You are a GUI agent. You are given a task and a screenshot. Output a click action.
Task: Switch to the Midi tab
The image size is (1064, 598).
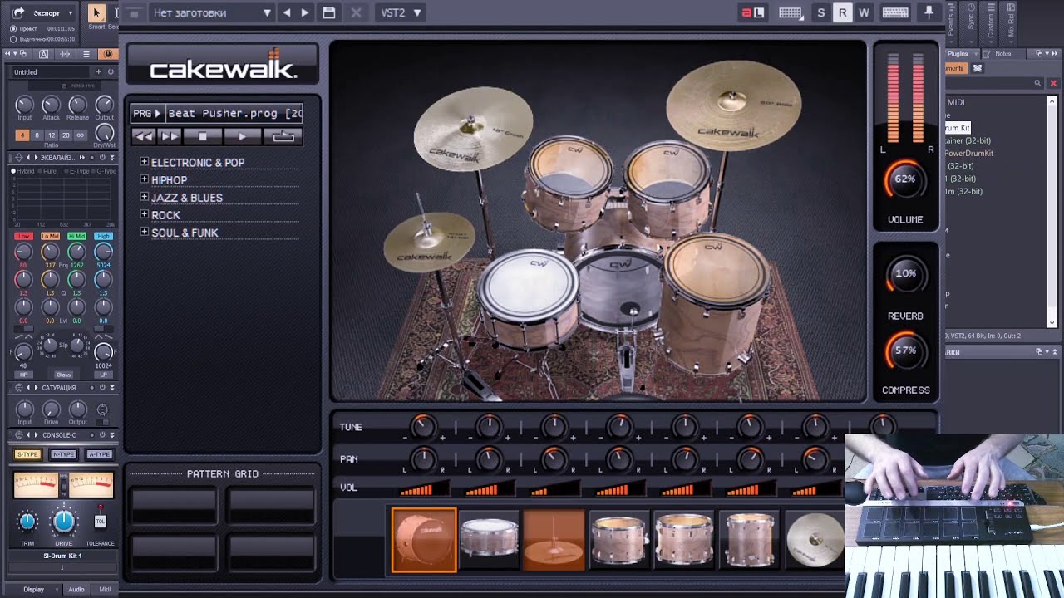pos(106,589)
